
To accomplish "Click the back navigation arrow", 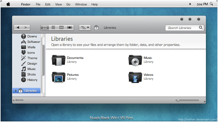I will (x=18, y=27).
